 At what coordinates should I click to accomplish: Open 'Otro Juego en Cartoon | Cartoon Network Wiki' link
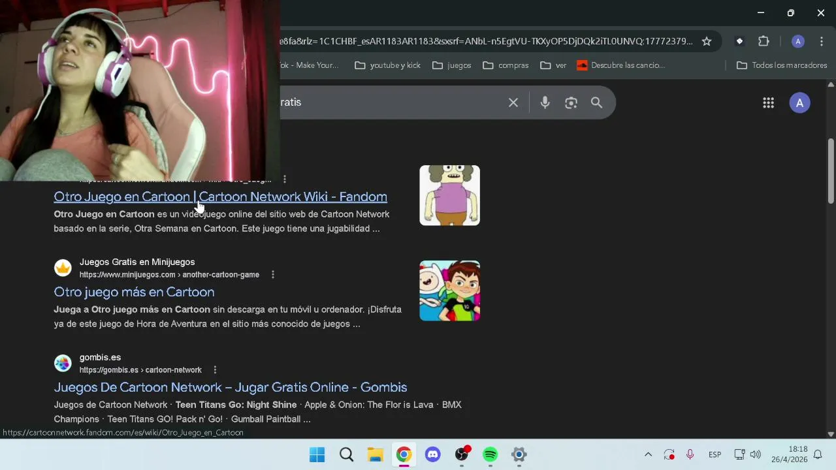coord(220,196)
